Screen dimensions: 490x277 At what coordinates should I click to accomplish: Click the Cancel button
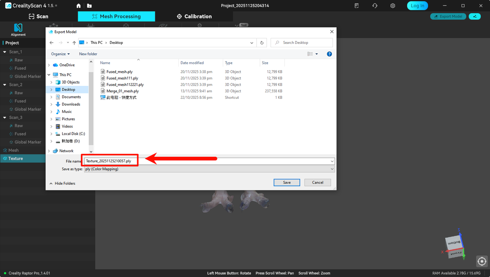(317, 182)
